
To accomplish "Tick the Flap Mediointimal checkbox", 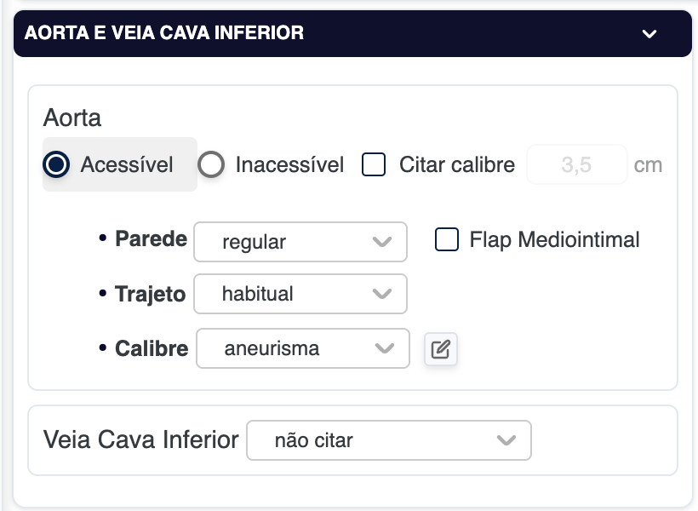I will pos(447,240).
